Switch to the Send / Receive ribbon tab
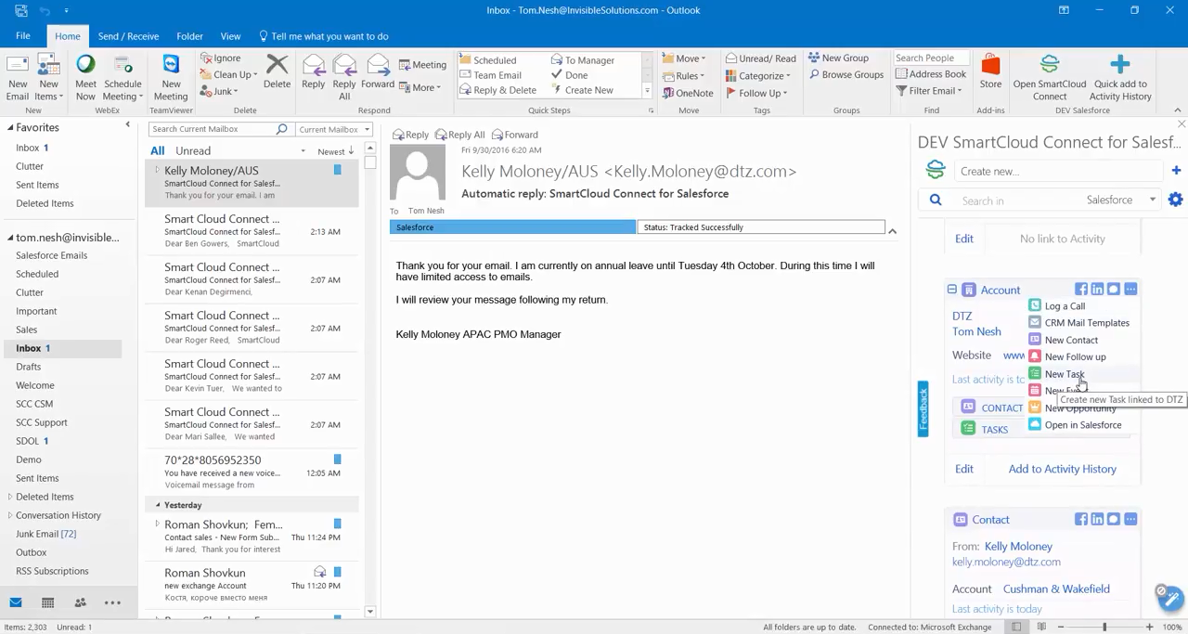The width and height of the screenshot is (1188, 634). point(128,35)
